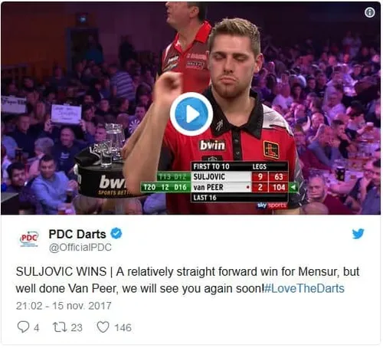383x348 pixels.
Task: Click the Twitter bird logo
Action: tap(358, 234)
